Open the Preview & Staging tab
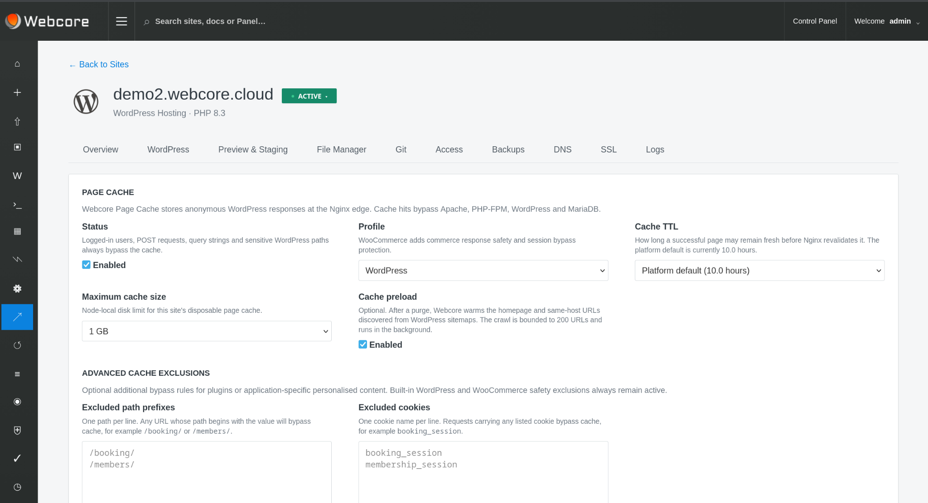 pos(253,149)
